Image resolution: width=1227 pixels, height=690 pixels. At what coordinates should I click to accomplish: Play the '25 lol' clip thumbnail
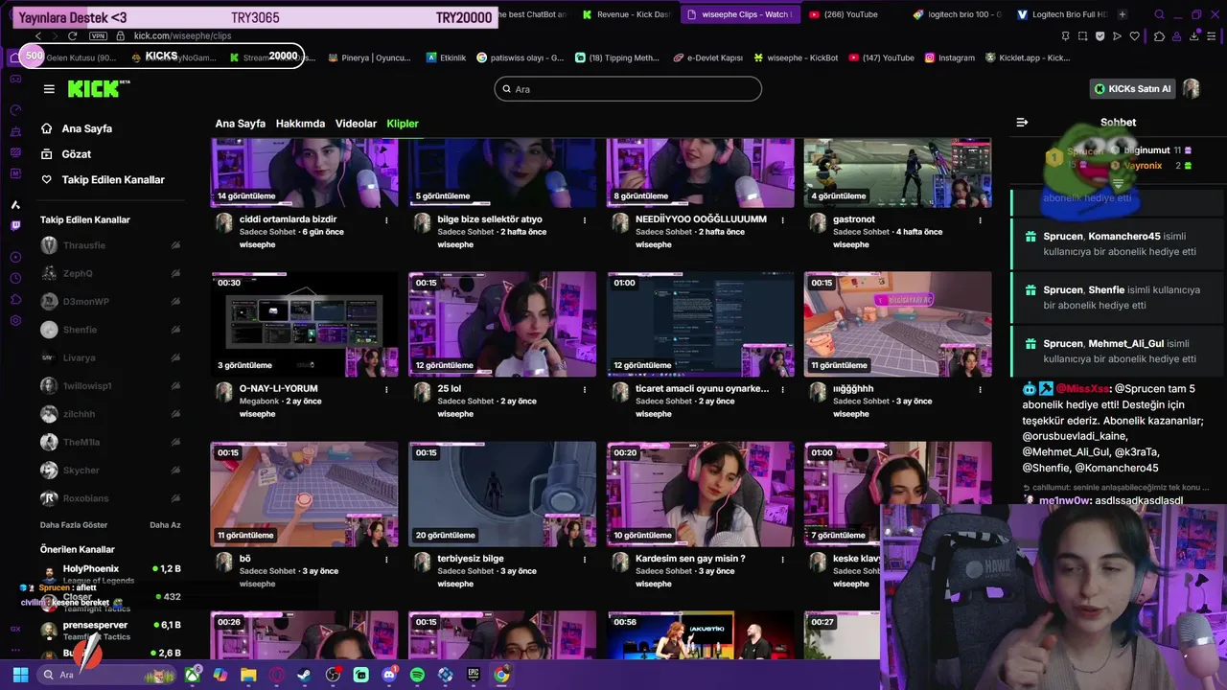pos(502,325)
